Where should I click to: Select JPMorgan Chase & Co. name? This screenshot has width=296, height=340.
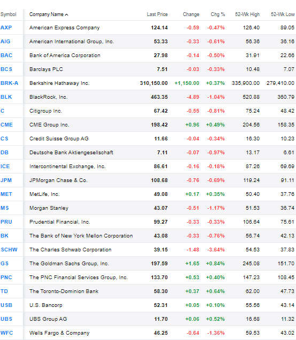[x=58, y=180]
